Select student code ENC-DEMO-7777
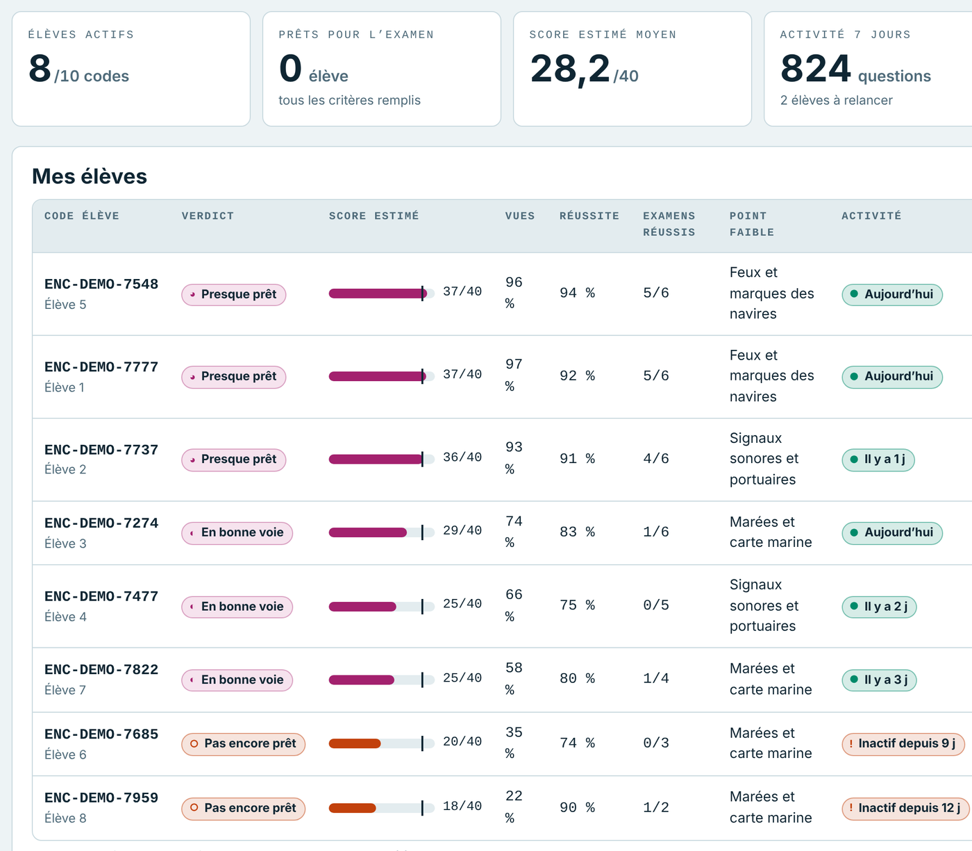This screenshot has width=972, height=851. pos(101,366)
